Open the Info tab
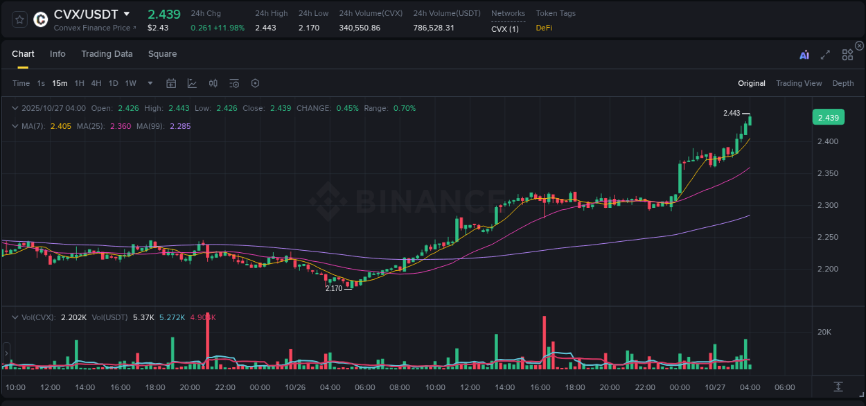 click(58, 53)
